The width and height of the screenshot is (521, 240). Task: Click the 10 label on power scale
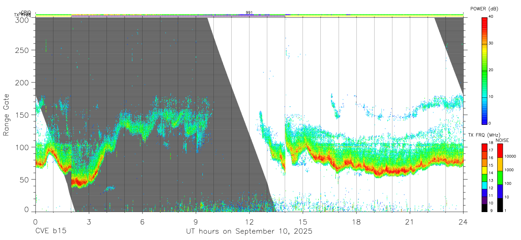pos(490,97)
